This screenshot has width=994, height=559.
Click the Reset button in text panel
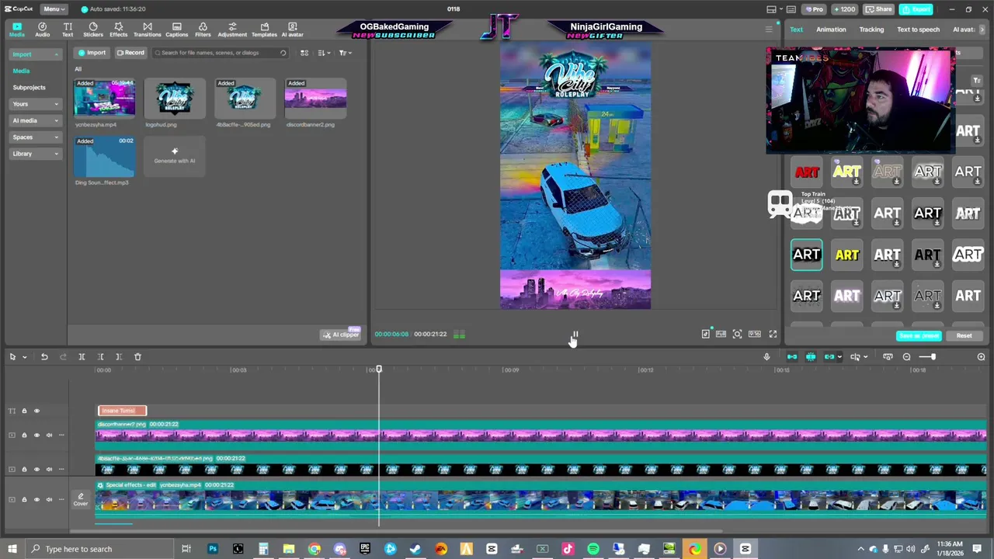964,335
